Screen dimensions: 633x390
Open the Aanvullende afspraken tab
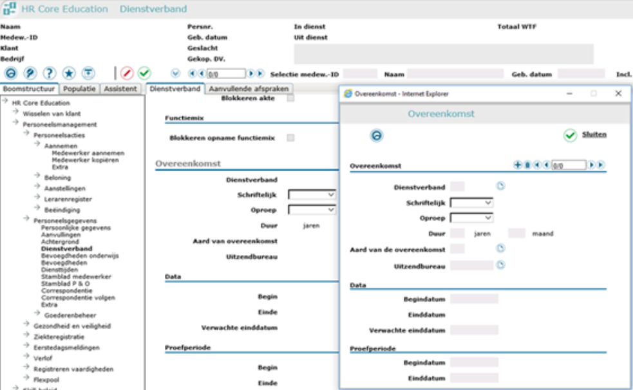pyautogui.click(x=249, y=89)
